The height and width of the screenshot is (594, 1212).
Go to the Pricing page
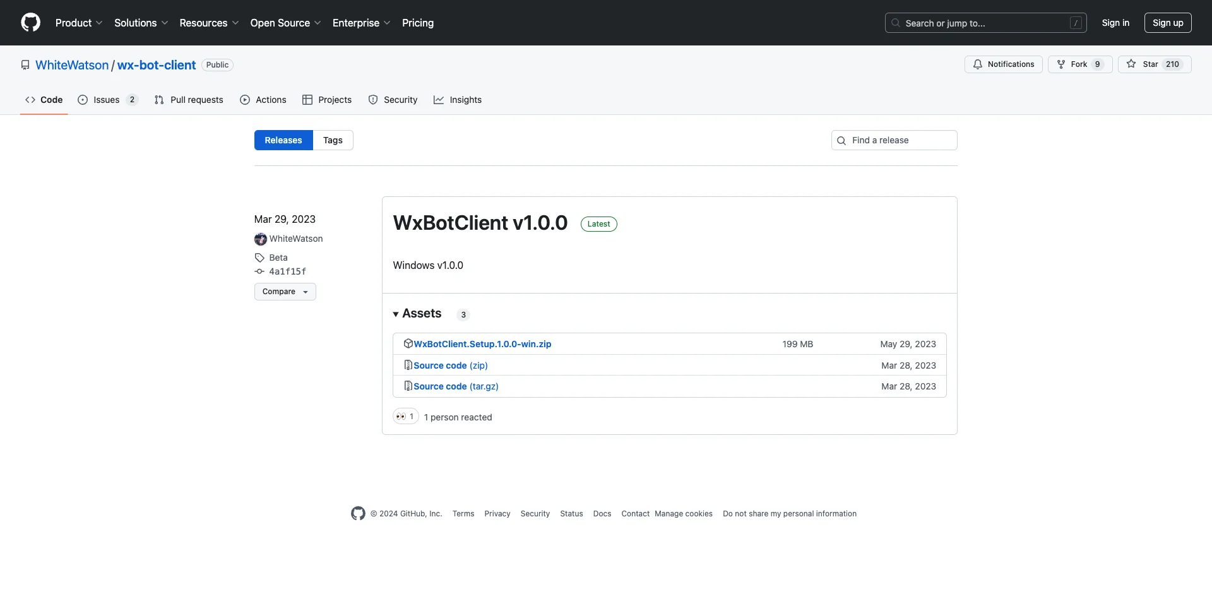click(x=418, y=23)
